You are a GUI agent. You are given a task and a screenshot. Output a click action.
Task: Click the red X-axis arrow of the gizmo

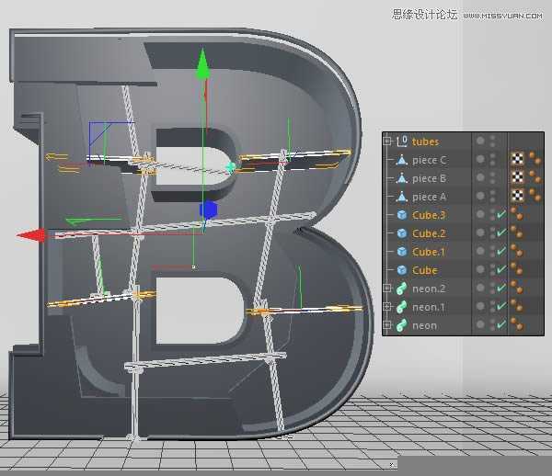(30, 235)
